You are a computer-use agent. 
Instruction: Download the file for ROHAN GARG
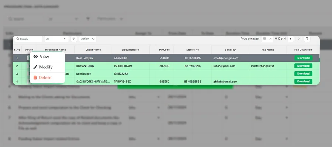[x=304, y=66]
